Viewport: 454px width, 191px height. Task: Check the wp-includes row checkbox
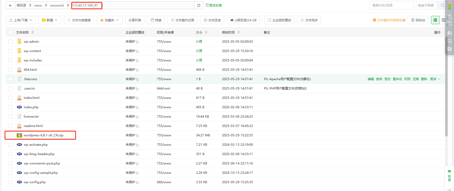10,60
